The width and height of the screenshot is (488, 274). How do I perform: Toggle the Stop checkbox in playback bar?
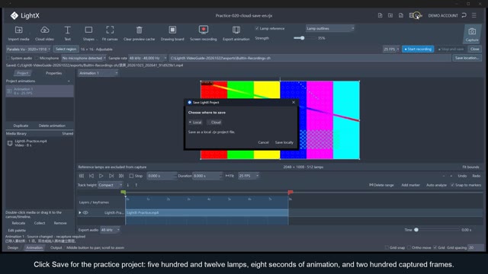click(131, 176)
